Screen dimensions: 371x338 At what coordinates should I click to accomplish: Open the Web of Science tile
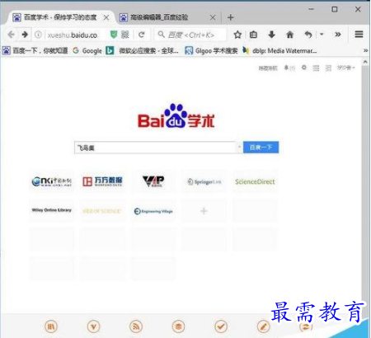pos(102,211)
